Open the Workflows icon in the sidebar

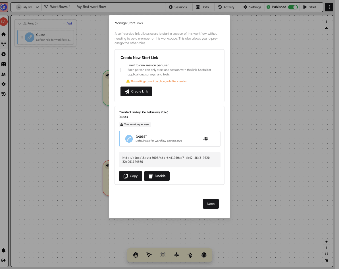(x=4, y=44)
